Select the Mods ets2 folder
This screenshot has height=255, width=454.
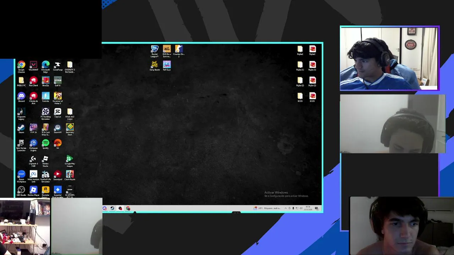pos(70,114)
